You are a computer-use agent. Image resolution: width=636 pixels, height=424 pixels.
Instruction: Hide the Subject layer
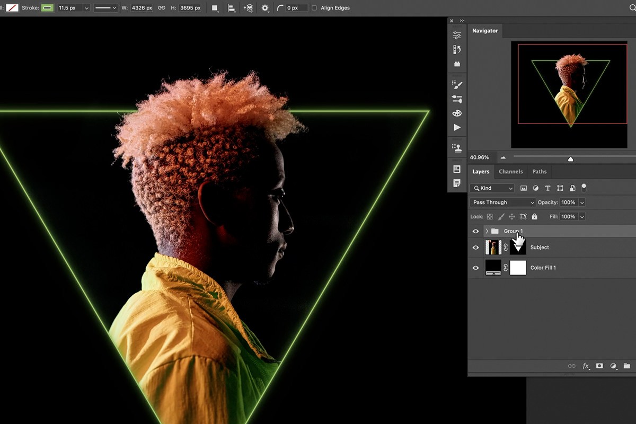click(475, 248)
